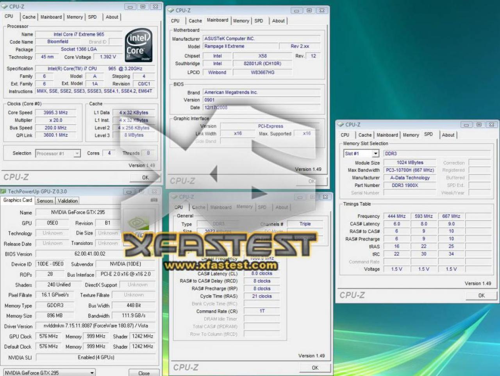Click the Multiplier value x 20.0
Viewport: 500px width, 376px height.
(55, 120)
